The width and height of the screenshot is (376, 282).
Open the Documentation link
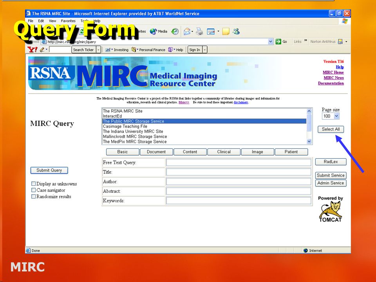pyautogui.click(x=331, y=83)
